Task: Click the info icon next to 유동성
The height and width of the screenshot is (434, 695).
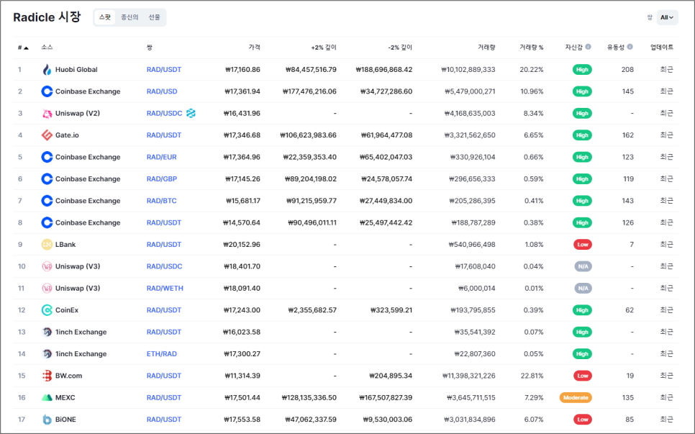Action: point(630,47)
